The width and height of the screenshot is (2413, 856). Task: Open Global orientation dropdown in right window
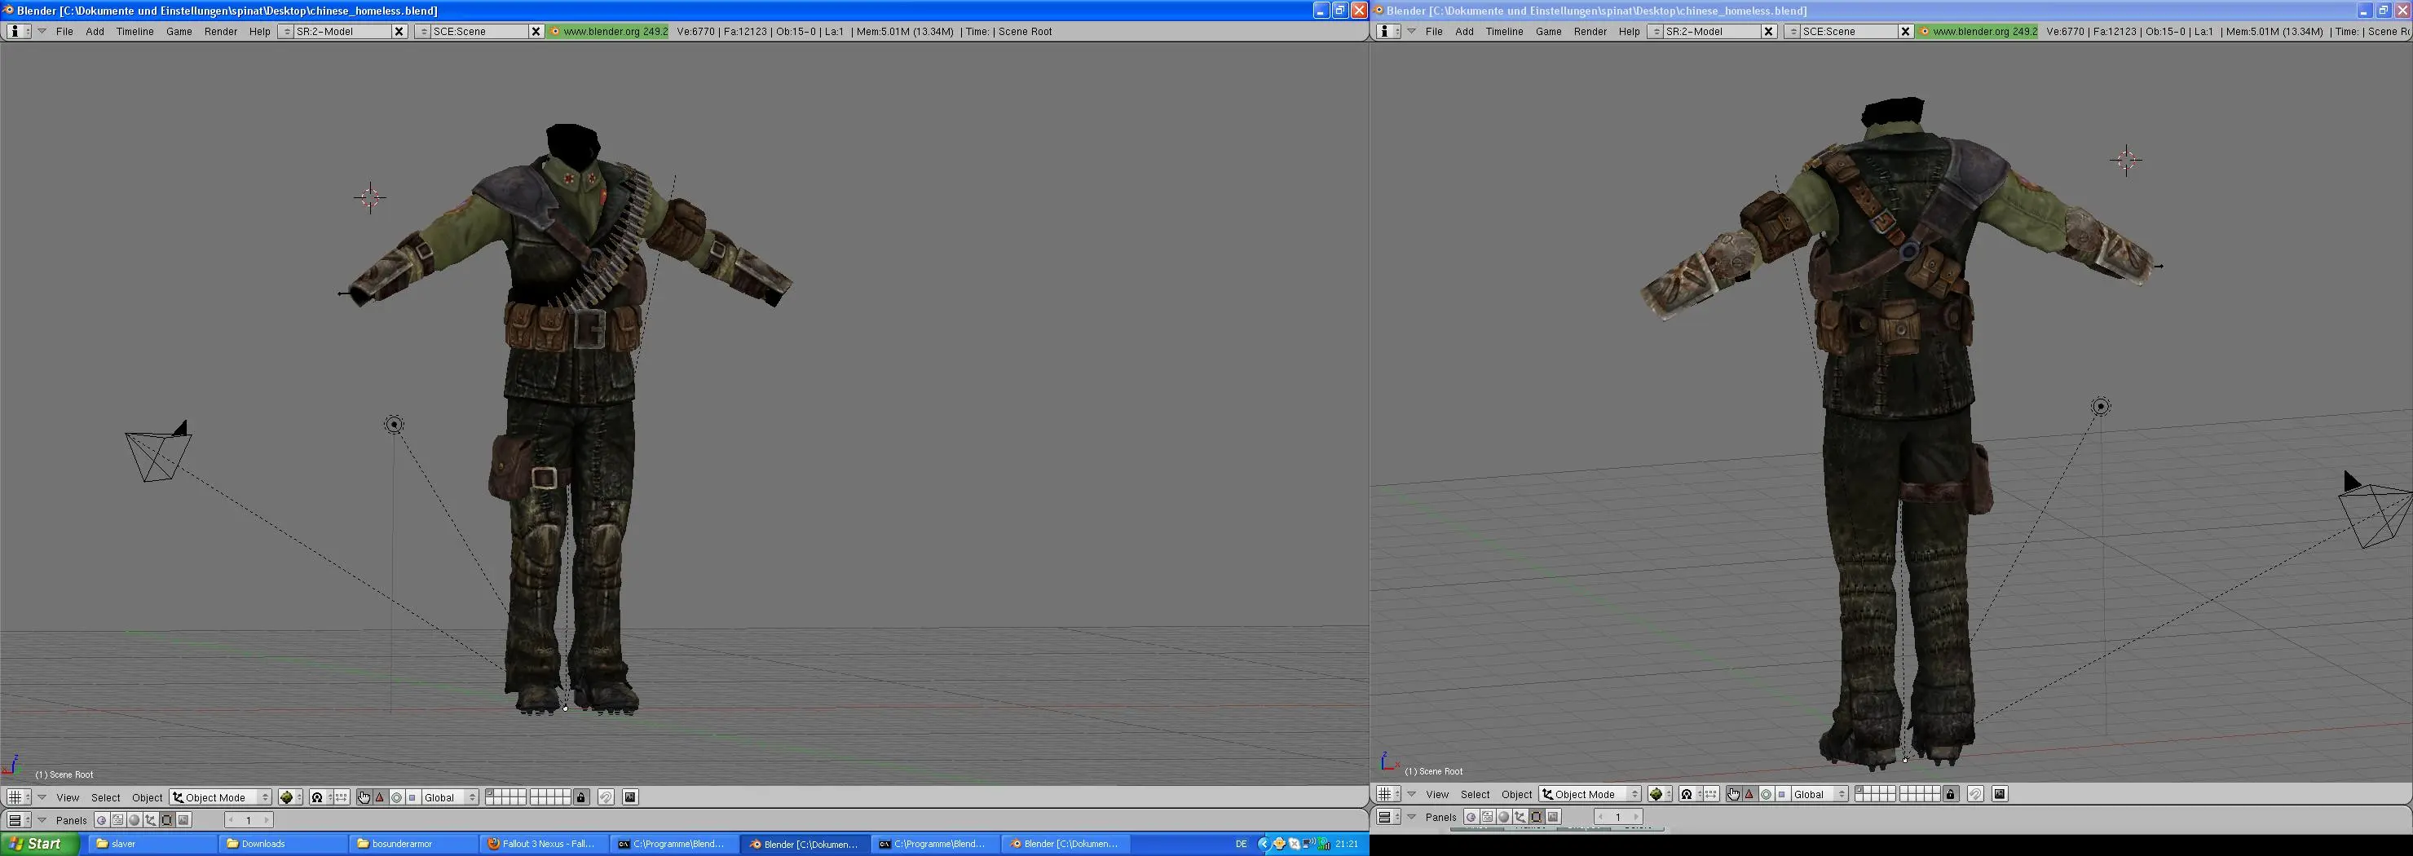(x=1820, y=794)
